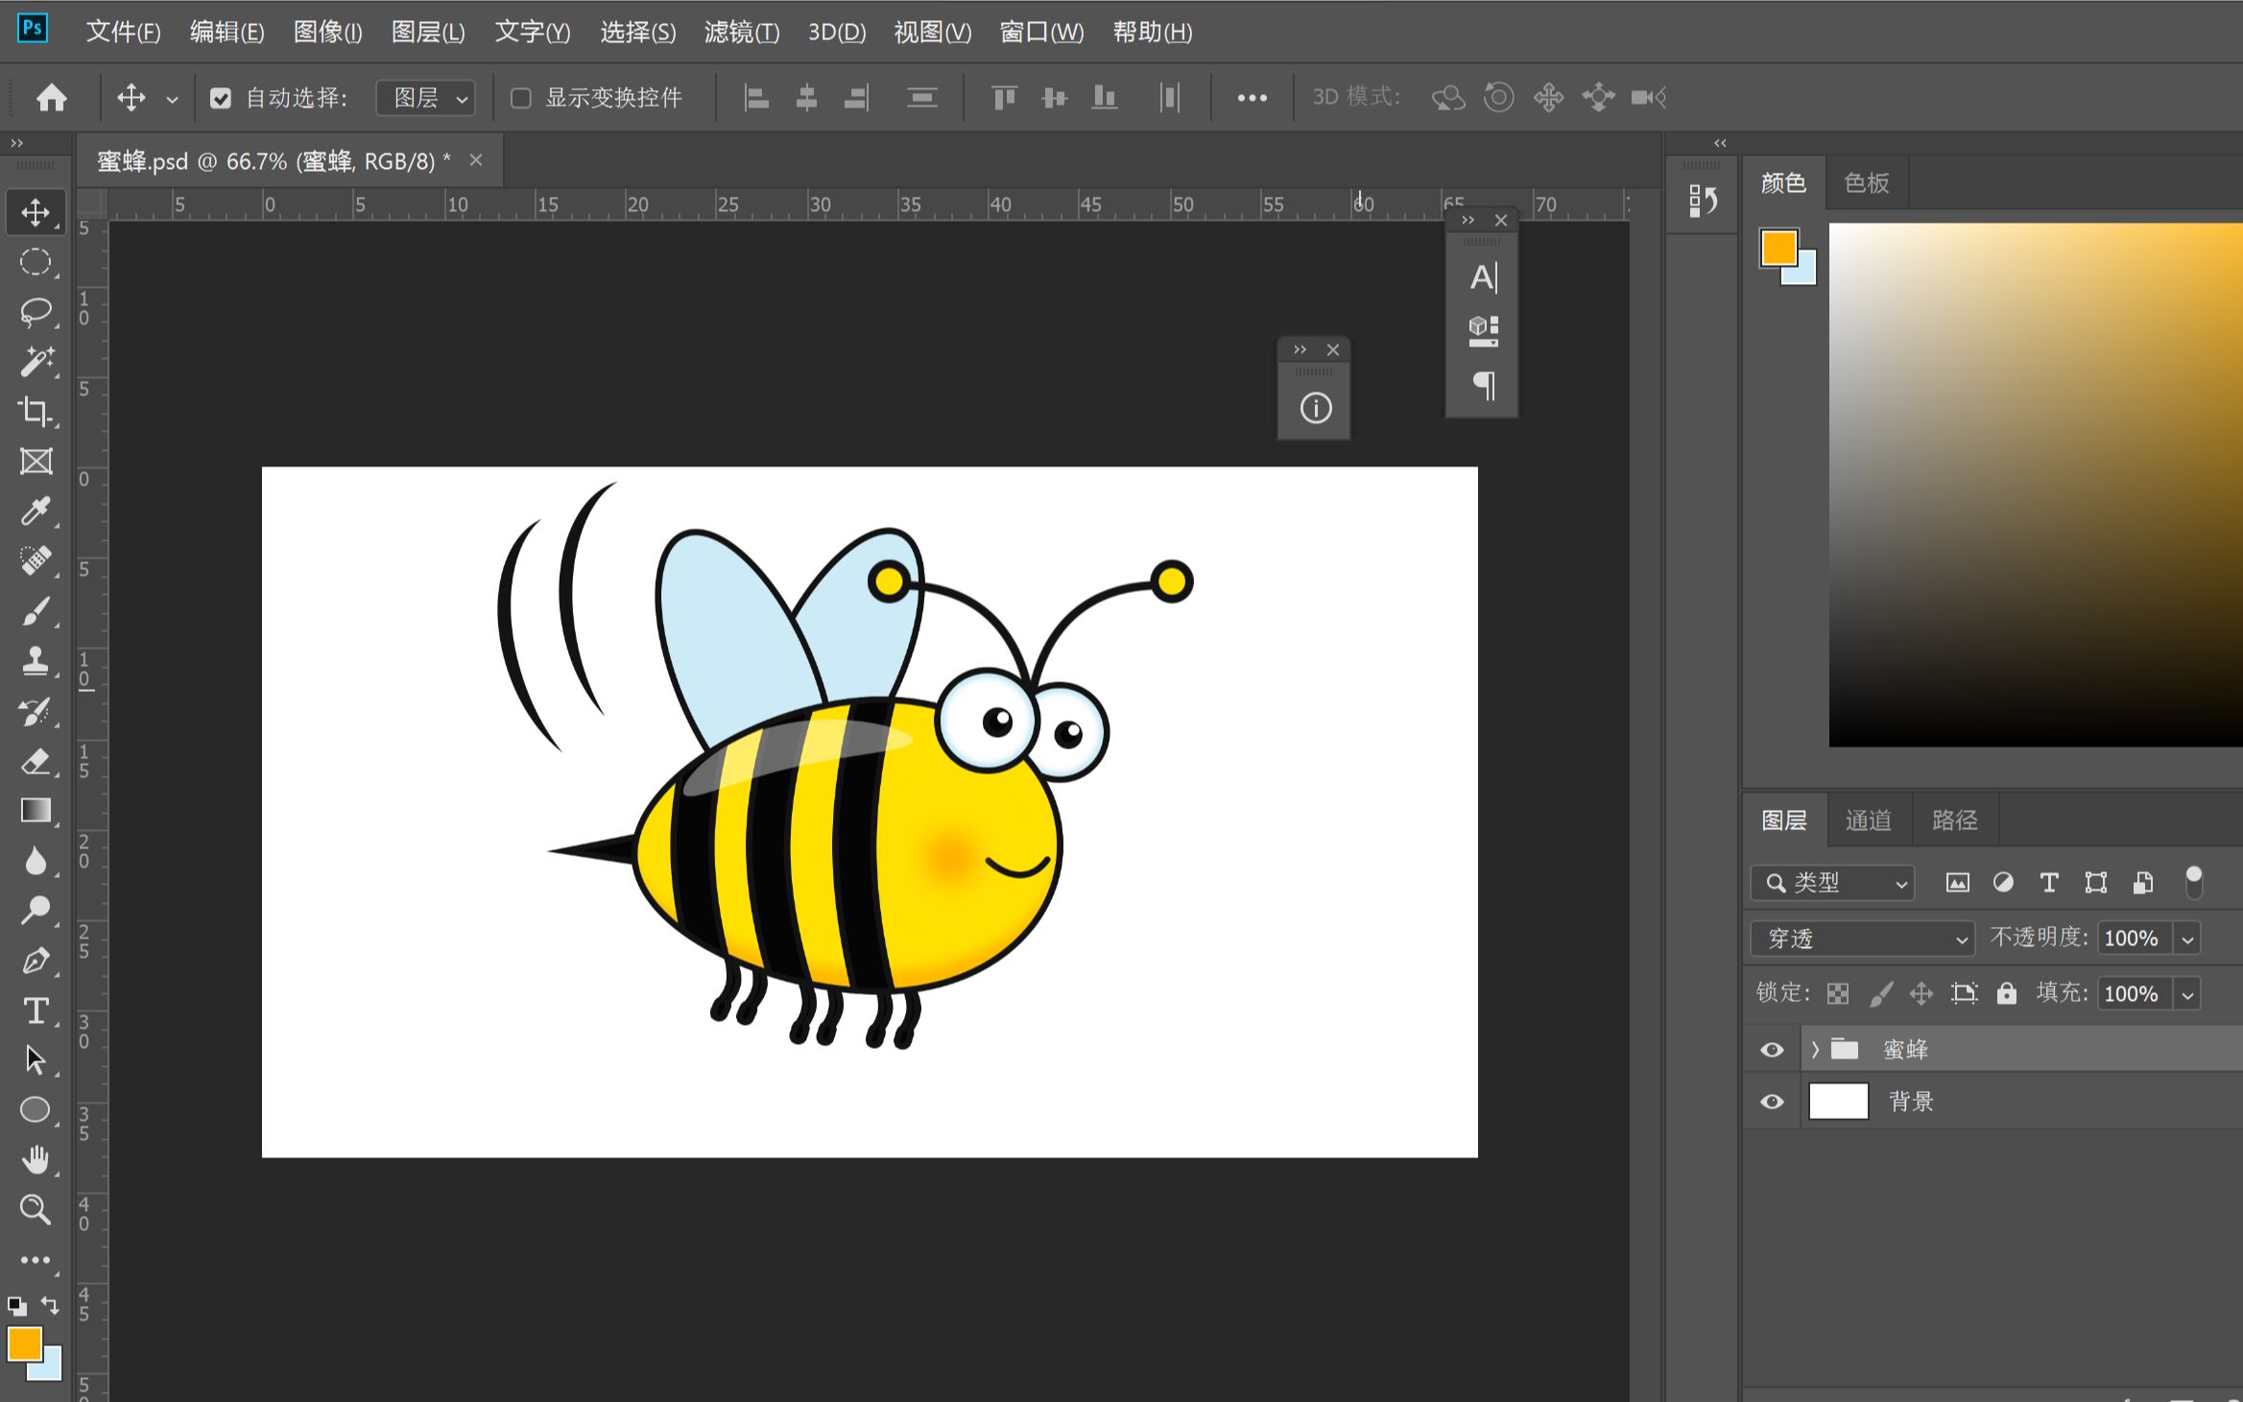Select the Gradient tool
Viewport: 2243px width, 1402px height.
click(36, 811)
